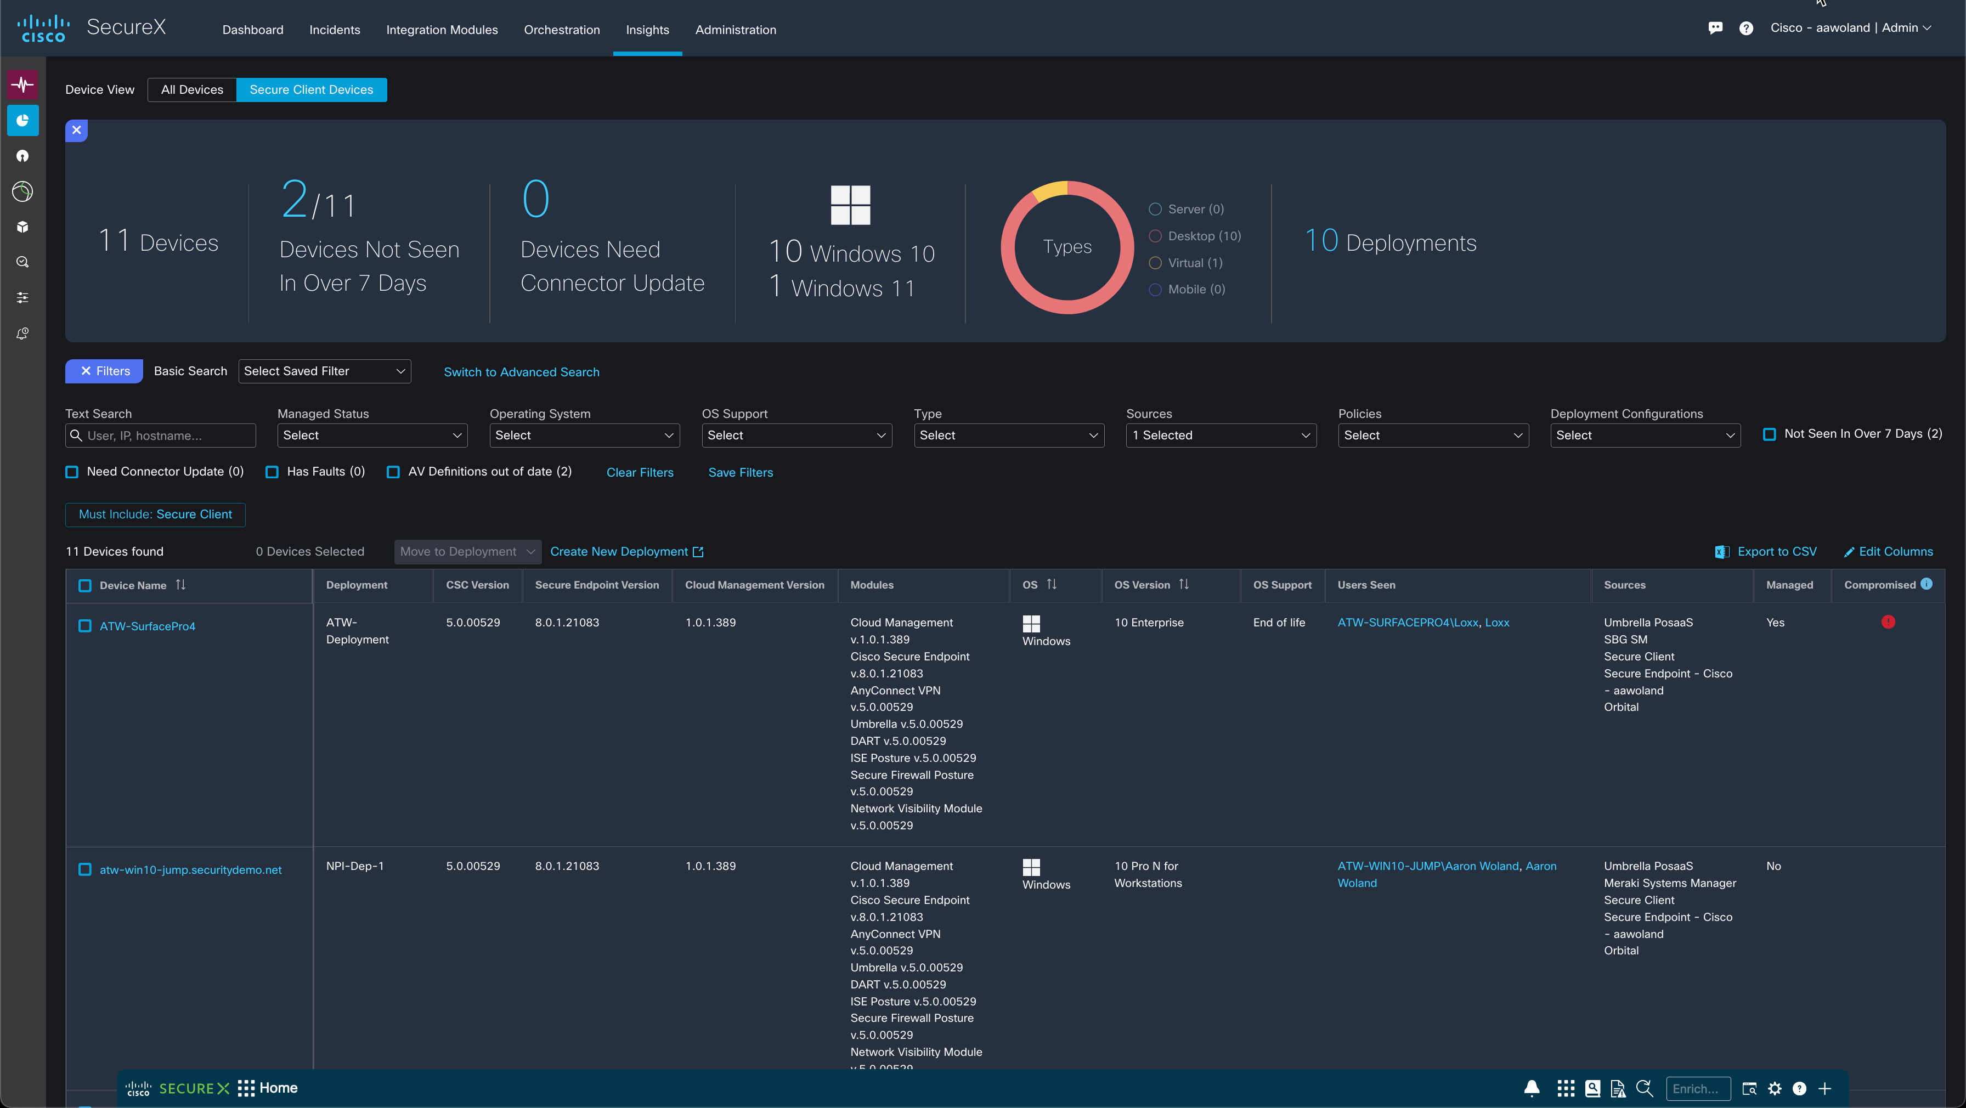Open the casebook icon in ribbon

(1592, 1089)
